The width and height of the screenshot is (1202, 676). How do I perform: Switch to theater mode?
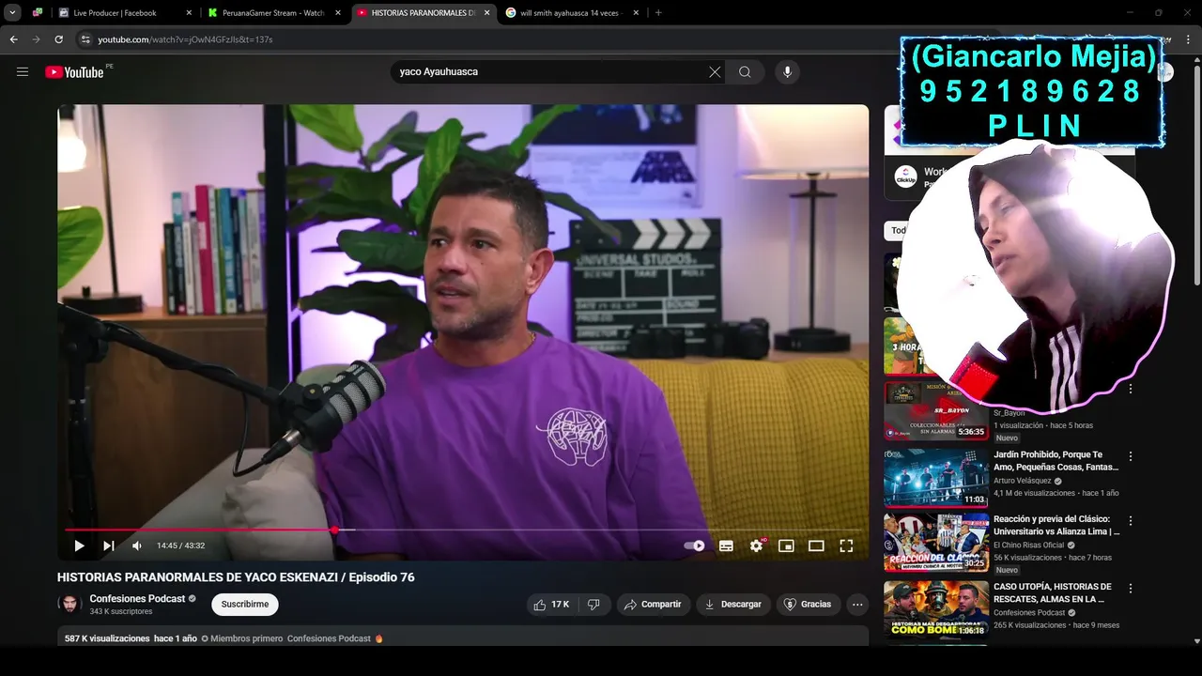(816, 545)
